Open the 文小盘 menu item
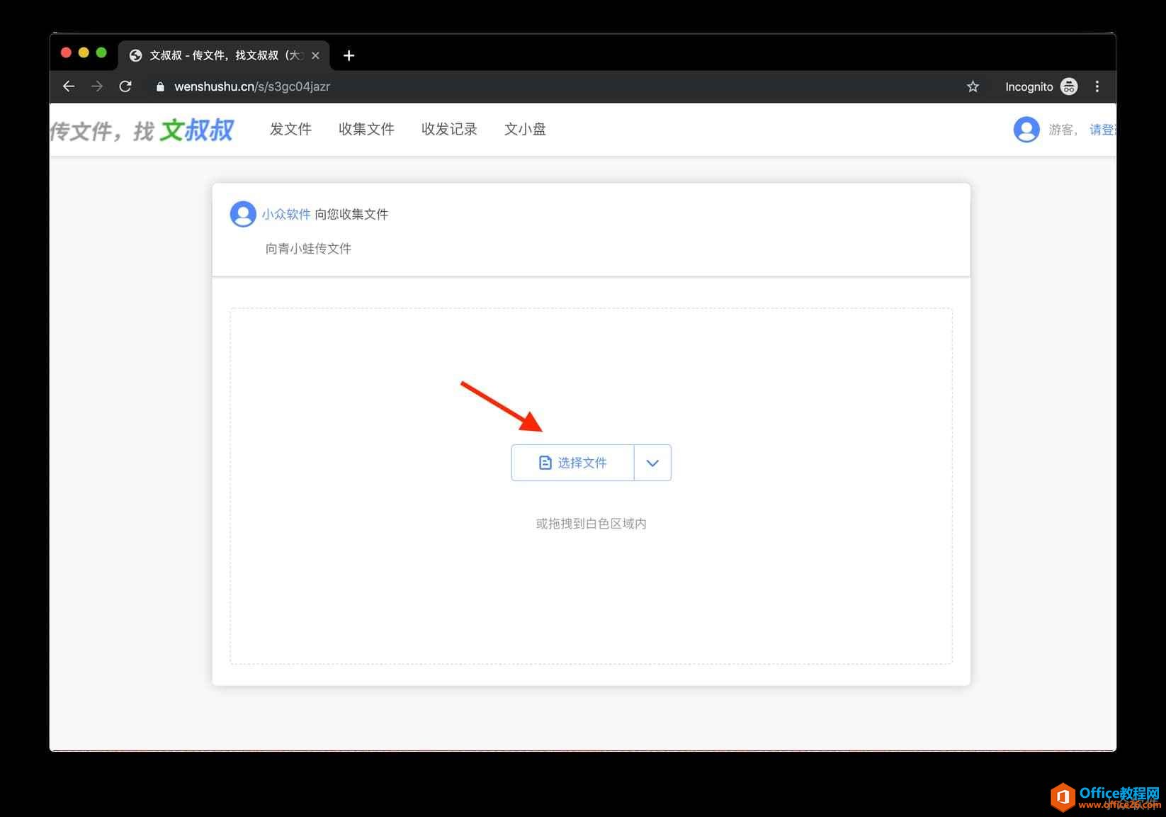This screenshot has width=1166, height=817. tap(525, 129)
